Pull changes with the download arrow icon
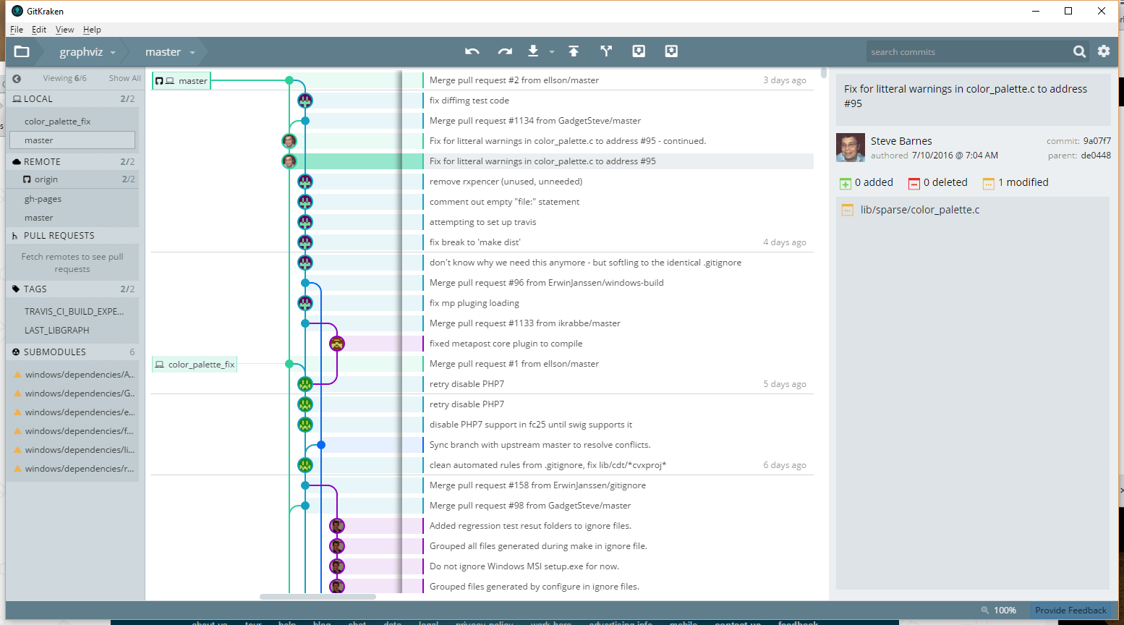The height and width of the screenshot is (625, 1124). pos(533,51)
